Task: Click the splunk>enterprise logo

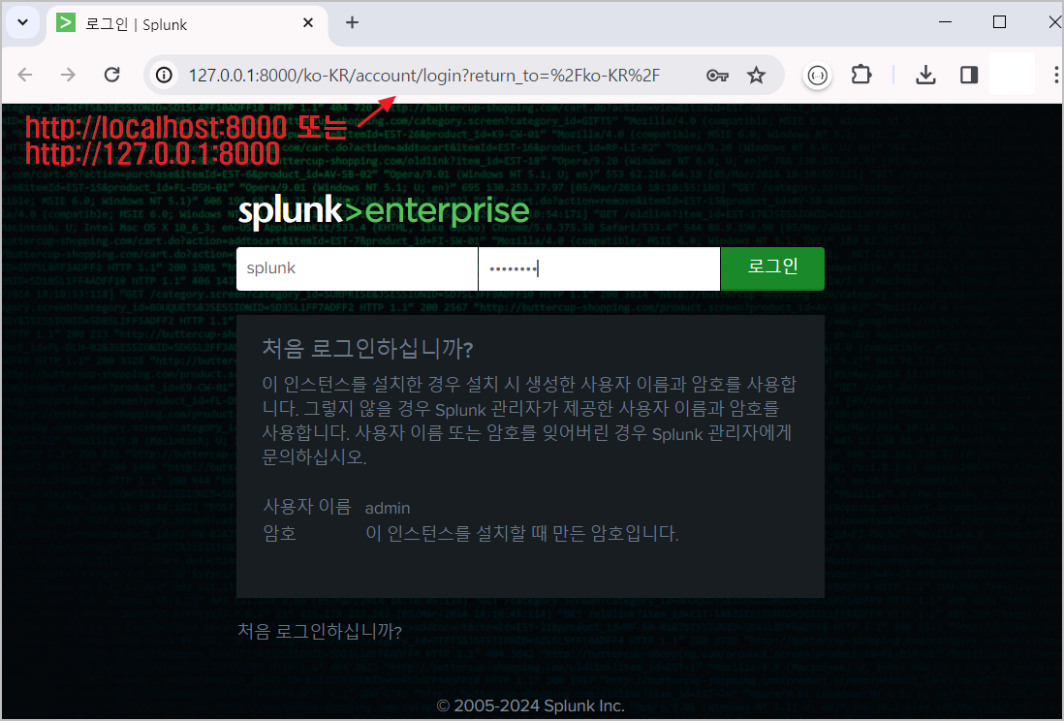Action: click(384, 211)
